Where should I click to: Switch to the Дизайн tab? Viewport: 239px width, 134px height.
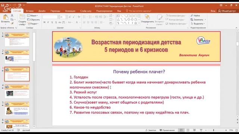42,11
